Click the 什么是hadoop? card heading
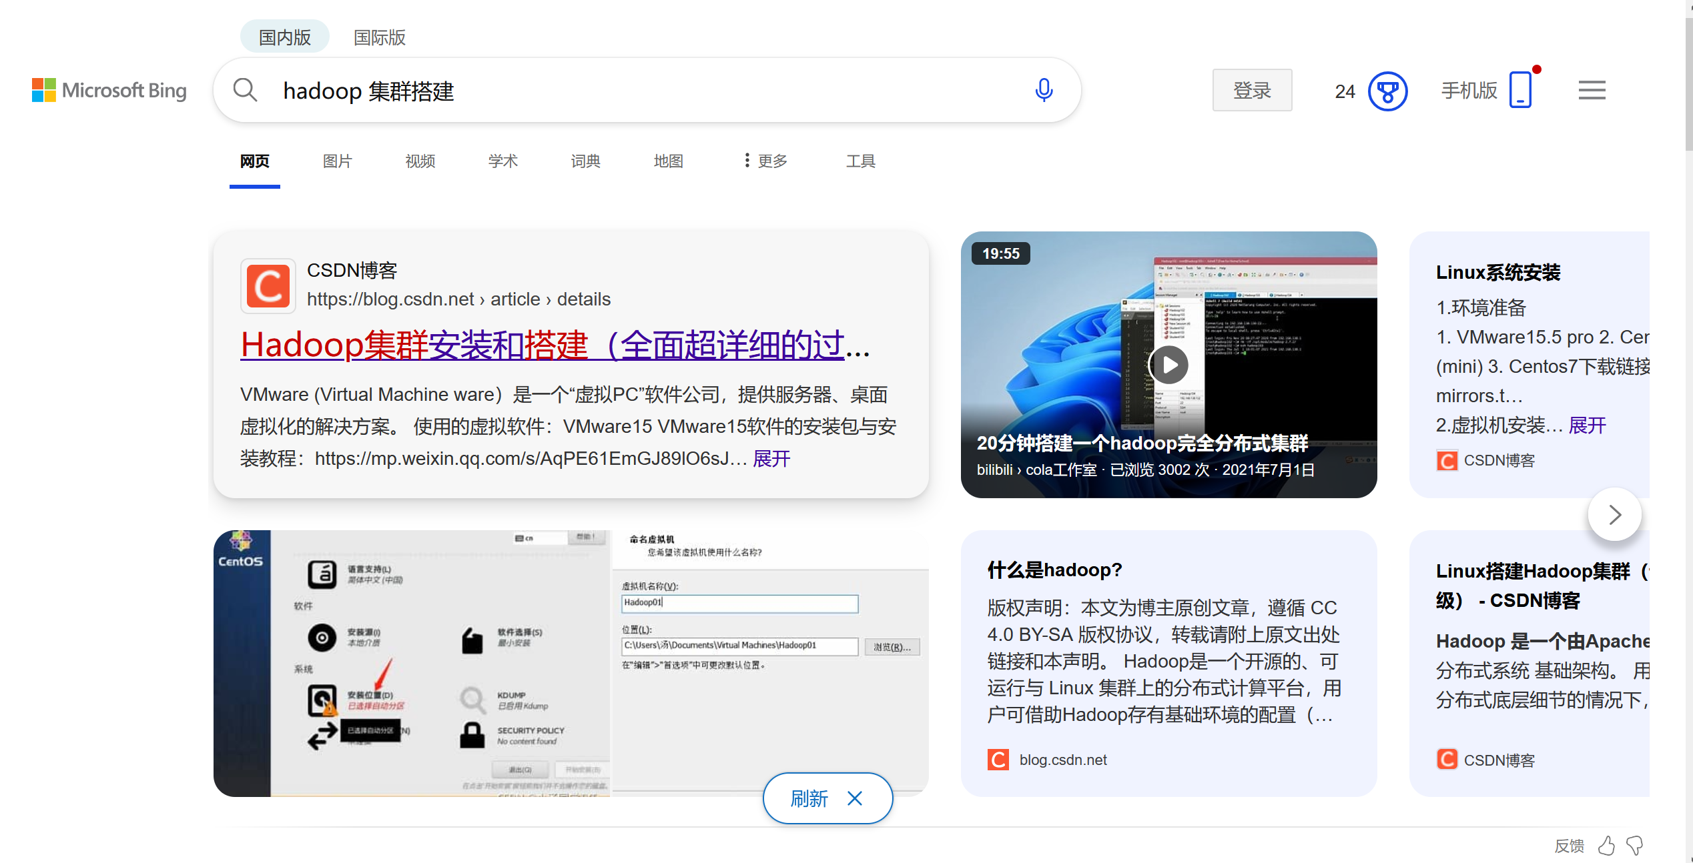Screen dimensions: 1693x863 pos(1054,570)
